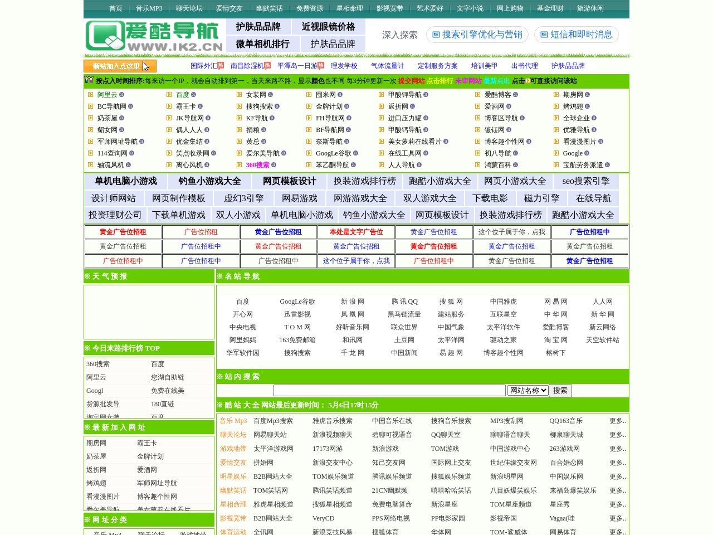Click the 更多.. link in 聊天论坛 row
Viewport: 713px width, 535px height.
coord(618,435)
